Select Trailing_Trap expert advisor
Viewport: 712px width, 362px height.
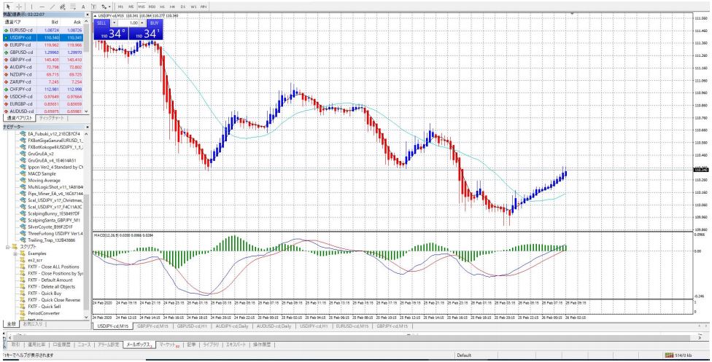pyautogui.click(x=47, y=240)
